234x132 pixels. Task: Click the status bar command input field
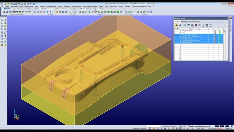(153, 126)
